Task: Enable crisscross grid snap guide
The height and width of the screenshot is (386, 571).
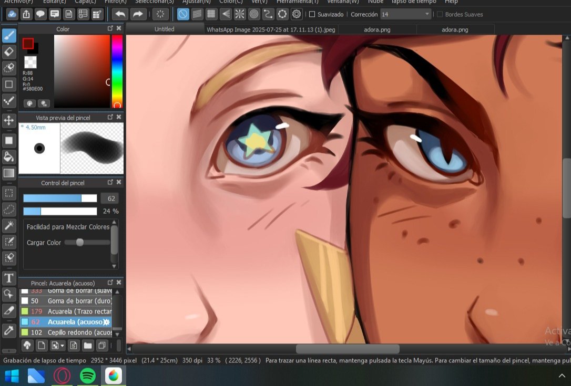Action: (211, 14)
